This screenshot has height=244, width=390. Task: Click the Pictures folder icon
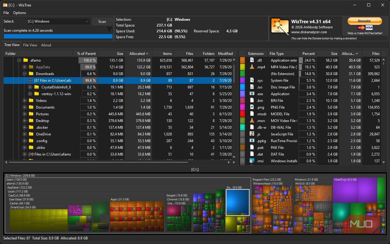tap(31, 114)
